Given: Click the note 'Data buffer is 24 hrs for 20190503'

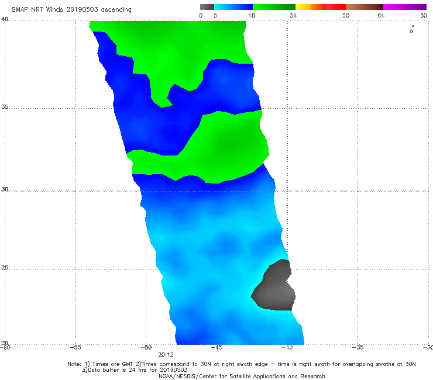Looking at the screenshot, I should coord(135,370).
